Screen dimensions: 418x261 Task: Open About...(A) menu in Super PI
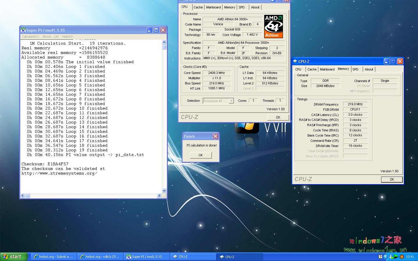click(x=51, y=37)
